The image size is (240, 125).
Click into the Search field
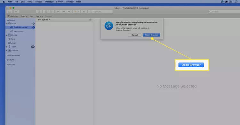point(224,12)
